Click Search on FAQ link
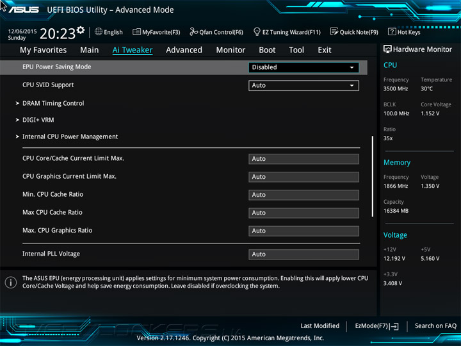Viewport: 461px width, 346px height. pos(435,326)
